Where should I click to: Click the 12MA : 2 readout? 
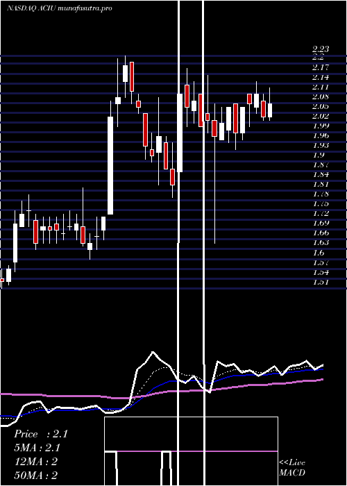click(x=36, y=462)
